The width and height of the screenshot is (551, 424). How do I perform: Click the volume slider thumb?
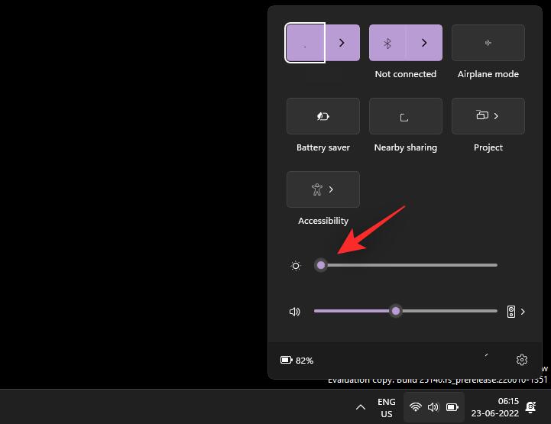point(396,311)
